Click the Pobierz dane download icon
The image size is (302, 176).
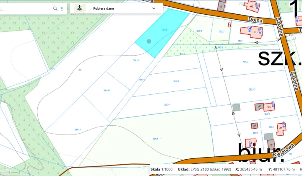(x=80, y=8)
